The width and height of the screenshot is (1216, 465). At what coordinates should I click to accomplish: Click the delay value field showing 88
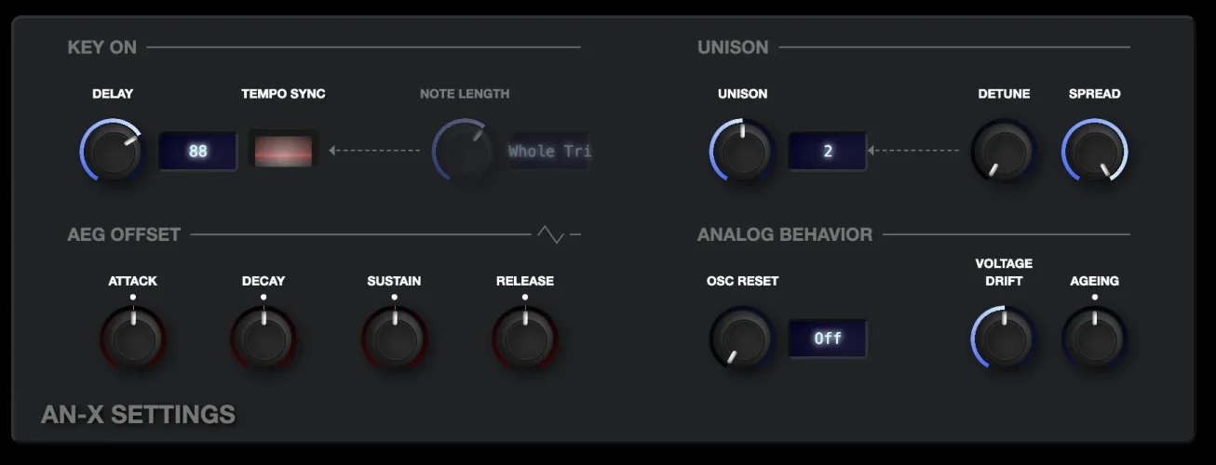[197, 151]
